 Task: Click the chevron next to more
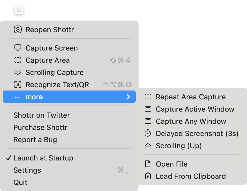[128, 97]
